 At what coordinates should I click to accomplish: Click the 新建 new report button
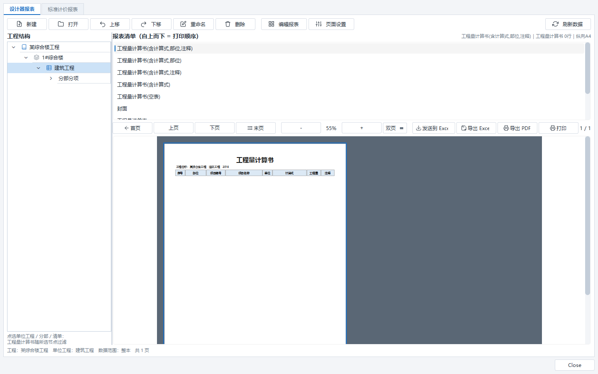(27, 24)
